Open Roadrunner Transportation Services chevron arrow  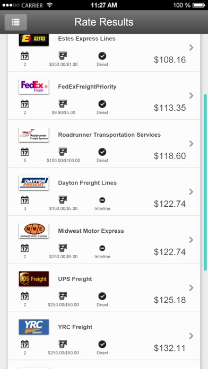tap(191, 144)
